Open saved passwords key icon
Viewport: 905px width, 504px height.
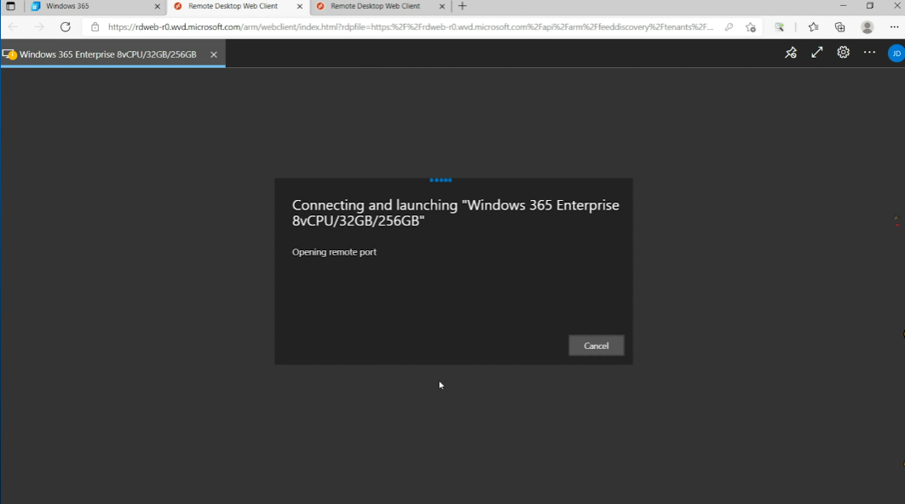pos(729,27)
